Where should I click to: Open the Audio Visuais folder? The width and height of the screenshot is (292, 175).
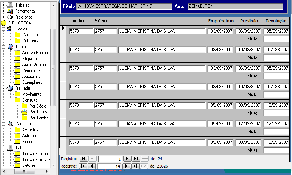30,65
